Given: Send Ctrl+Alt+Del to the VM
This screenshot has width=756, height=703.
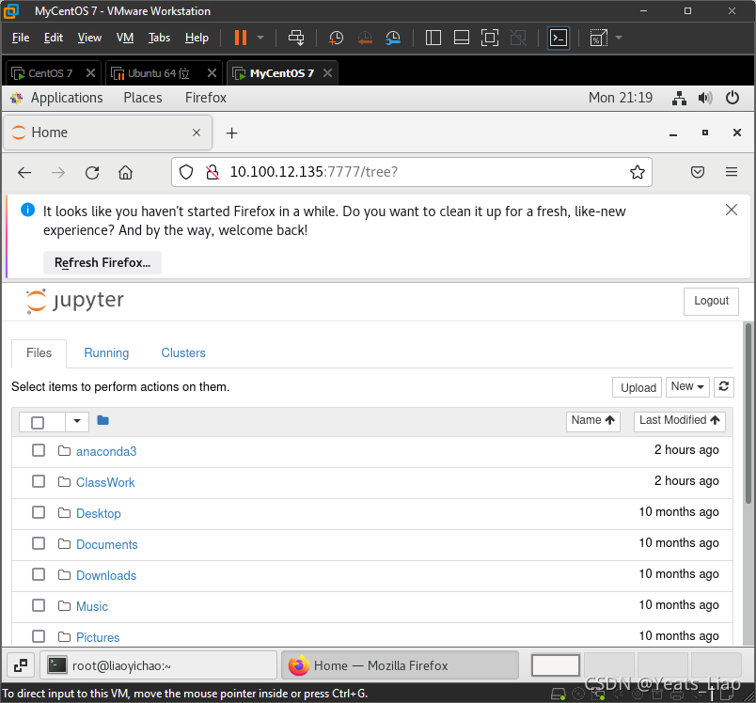Looking at the screenshot, I should [x=296, y=38].
